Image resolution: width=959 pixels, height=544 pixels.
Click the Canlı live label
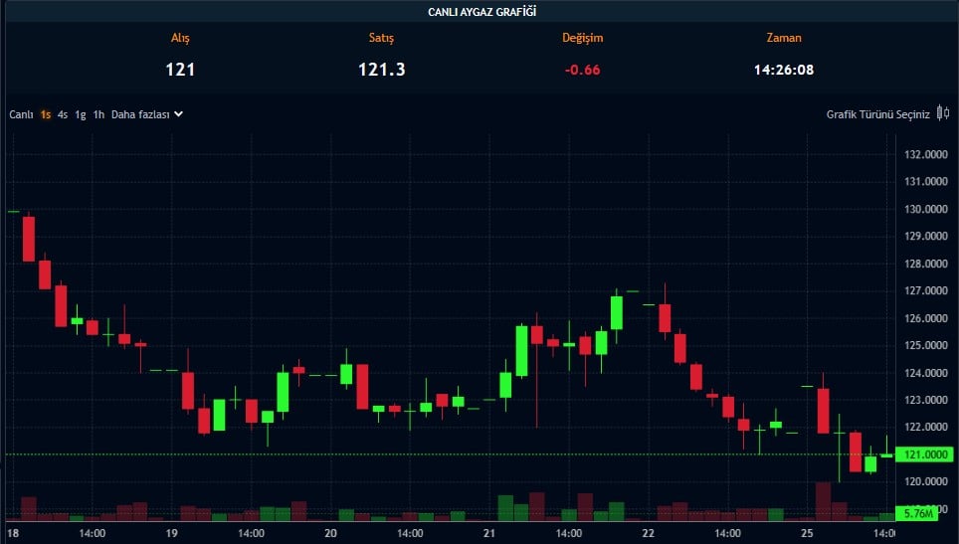point(21,114)
